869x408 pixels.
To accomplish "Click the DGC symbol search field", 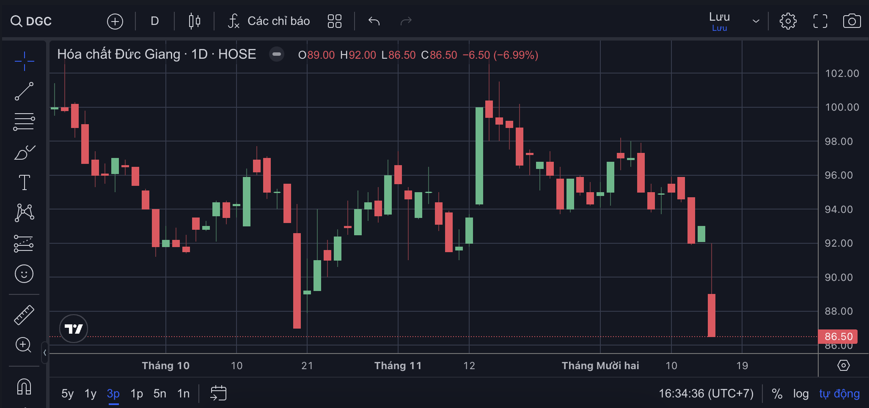I will 38,21.
